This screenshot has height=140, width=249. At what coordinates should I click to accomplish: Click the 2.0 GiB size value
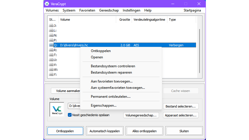click(125, 45)
